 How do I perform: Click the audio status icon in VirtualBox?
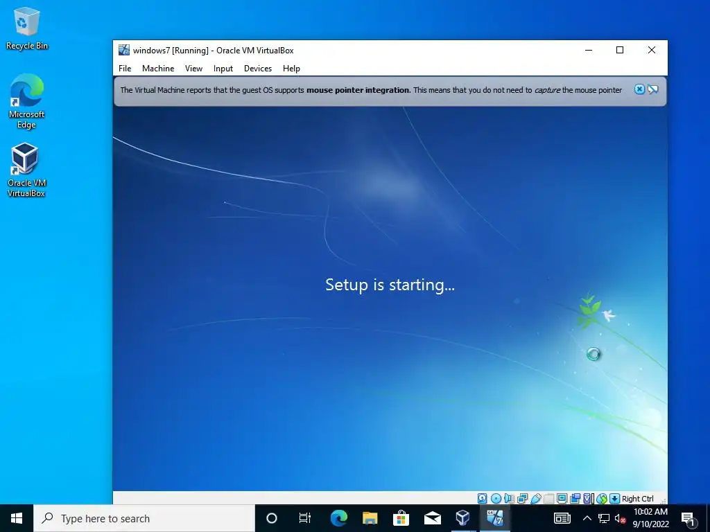tap(509, 499)
